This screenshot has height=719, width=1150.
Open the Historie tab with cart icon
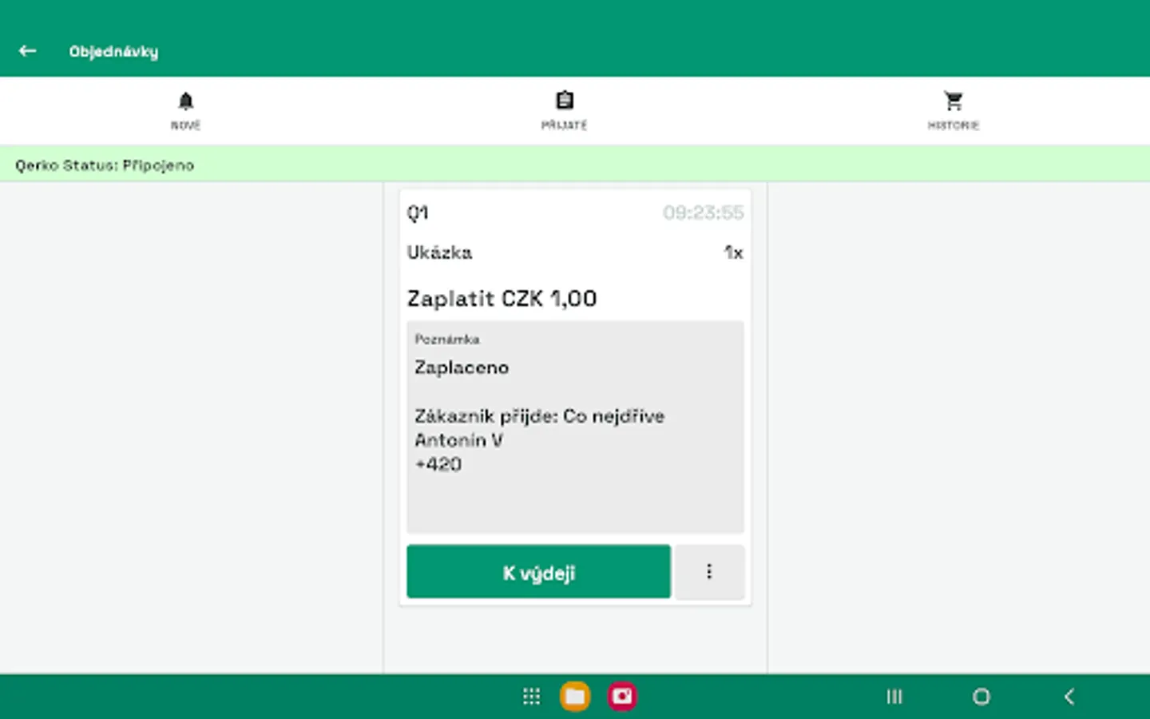pyautogui.click(x=953, y=111)
